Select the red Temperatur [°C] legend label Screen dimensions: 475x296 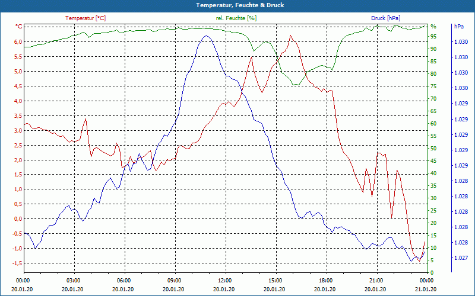85,18
